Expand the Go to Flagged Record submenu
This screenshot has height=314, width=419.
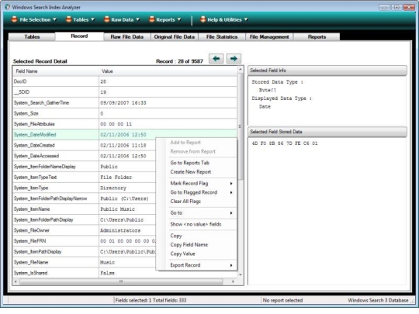pos(231,192)
